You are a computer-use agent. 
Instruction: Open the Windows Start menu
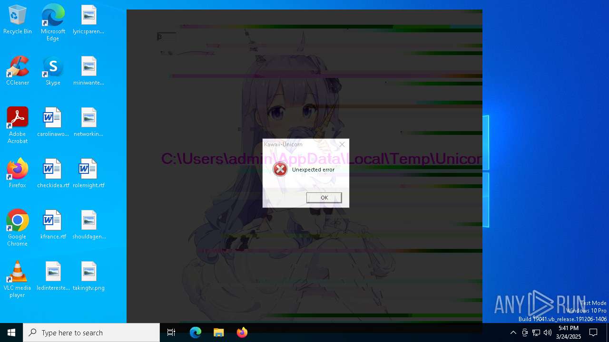point(11,332)
